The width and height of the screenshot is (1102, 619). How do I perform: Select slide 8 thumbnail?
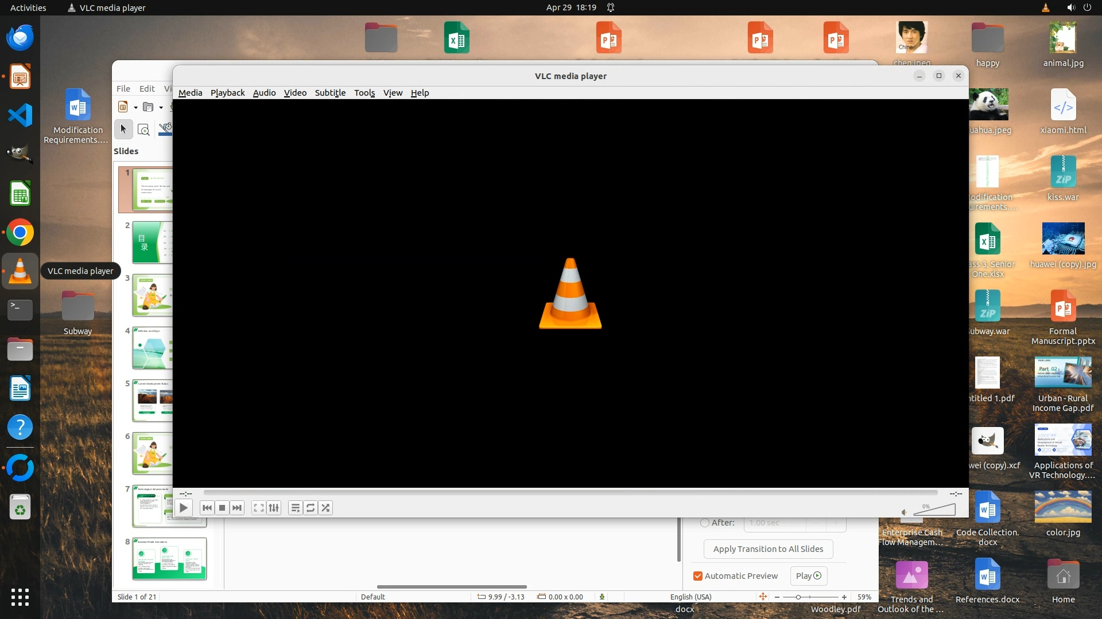(x=169, y=559)
